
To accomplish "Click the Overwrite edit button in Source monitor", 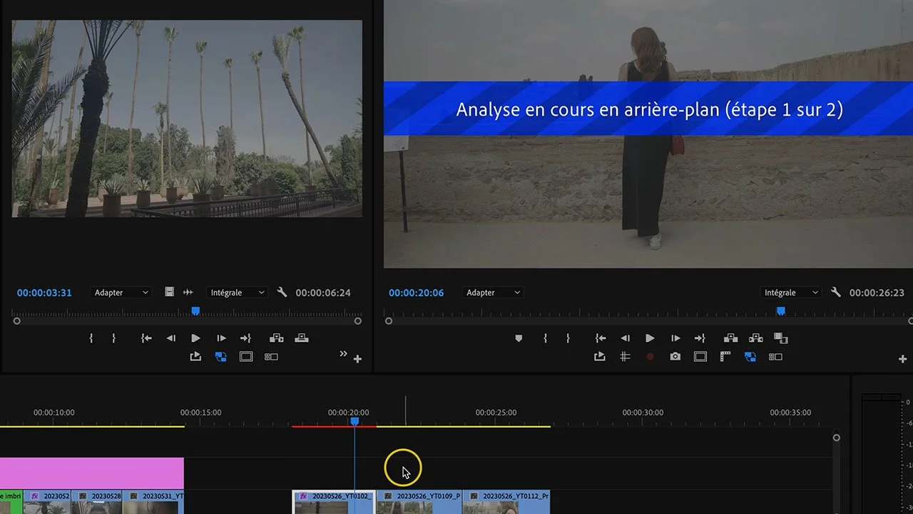I will 302,338.
